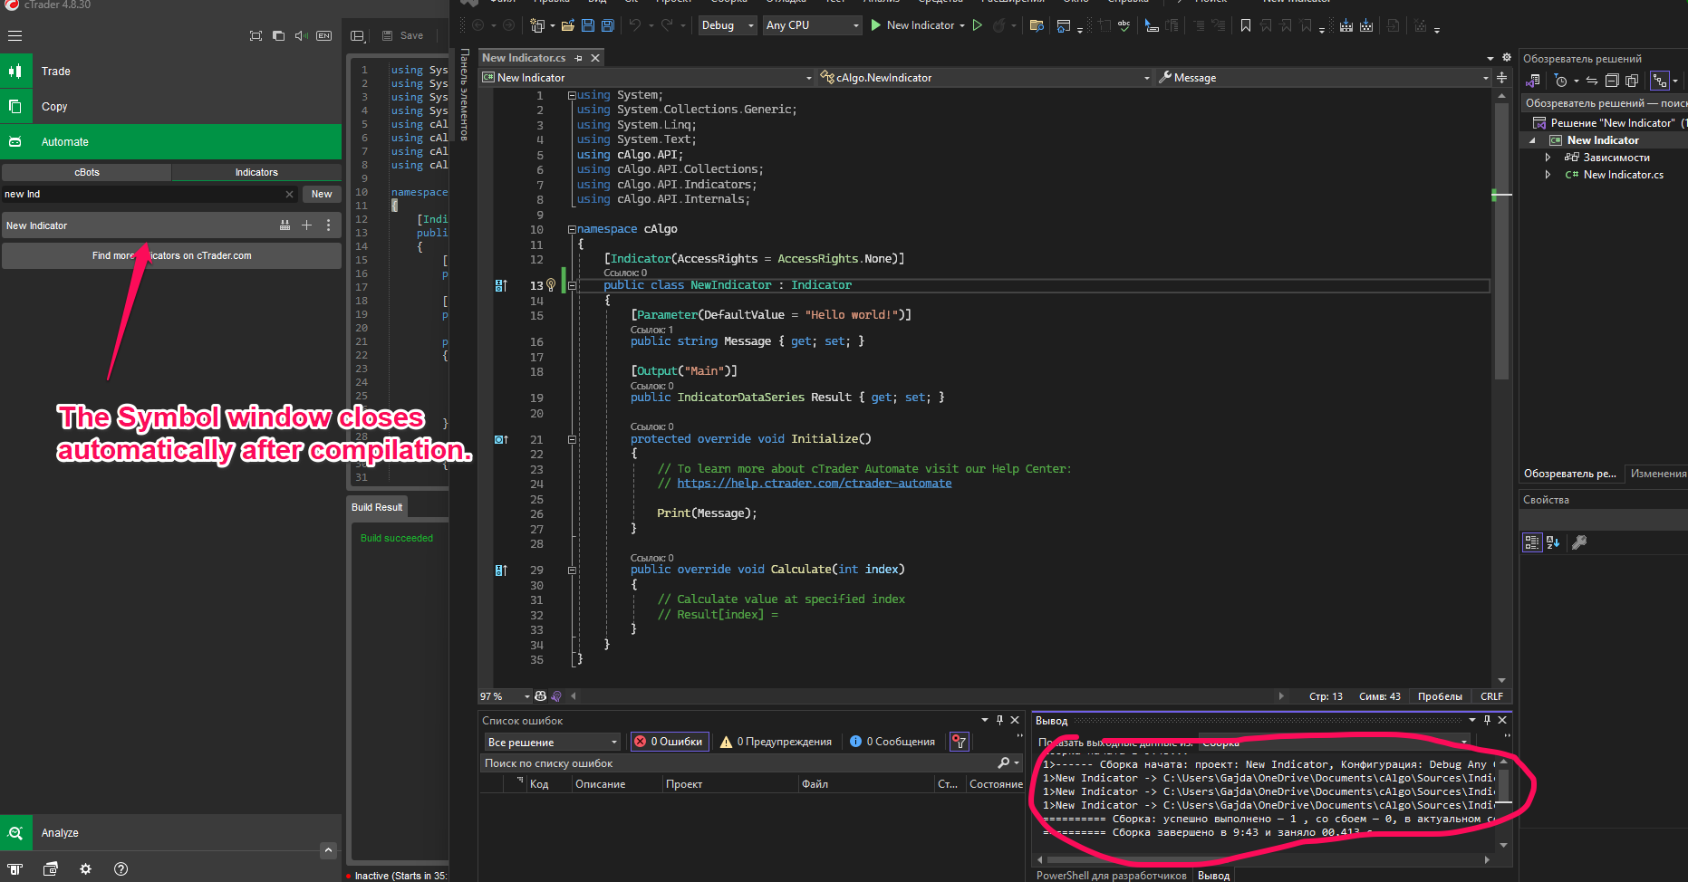Viewport: 1688px width, 882px height.
Task: Open the cTrader settings gear at bottom left
Action: [85, 869]
